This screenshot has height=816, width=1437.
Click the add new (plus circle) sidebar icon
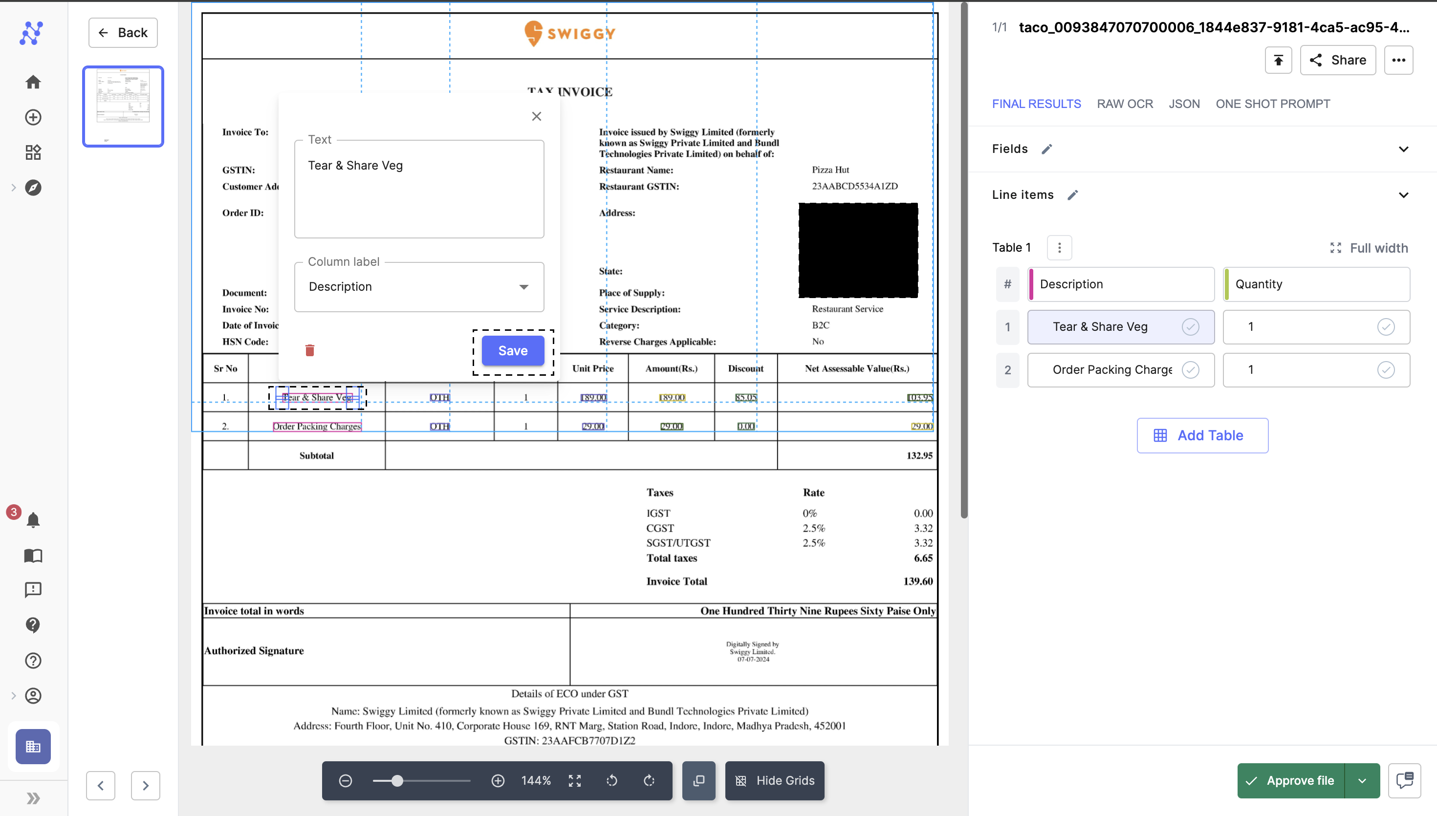[x=33, y=117]
